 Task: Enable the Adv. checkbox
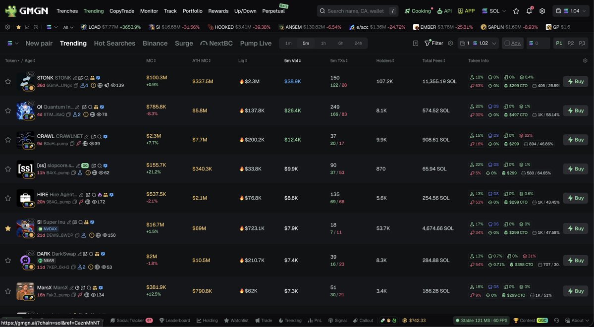507,43
